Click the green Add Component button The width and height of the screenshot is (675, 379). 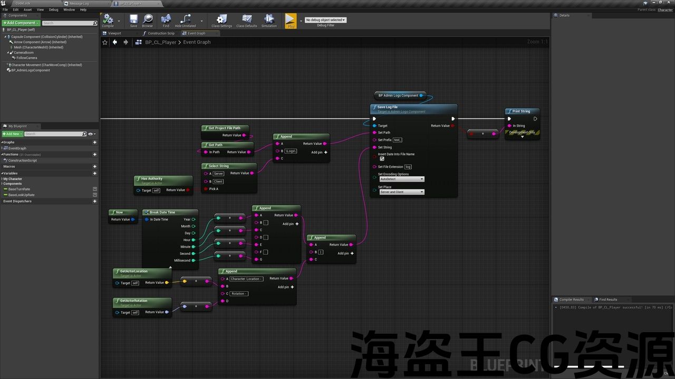[21, 23]
